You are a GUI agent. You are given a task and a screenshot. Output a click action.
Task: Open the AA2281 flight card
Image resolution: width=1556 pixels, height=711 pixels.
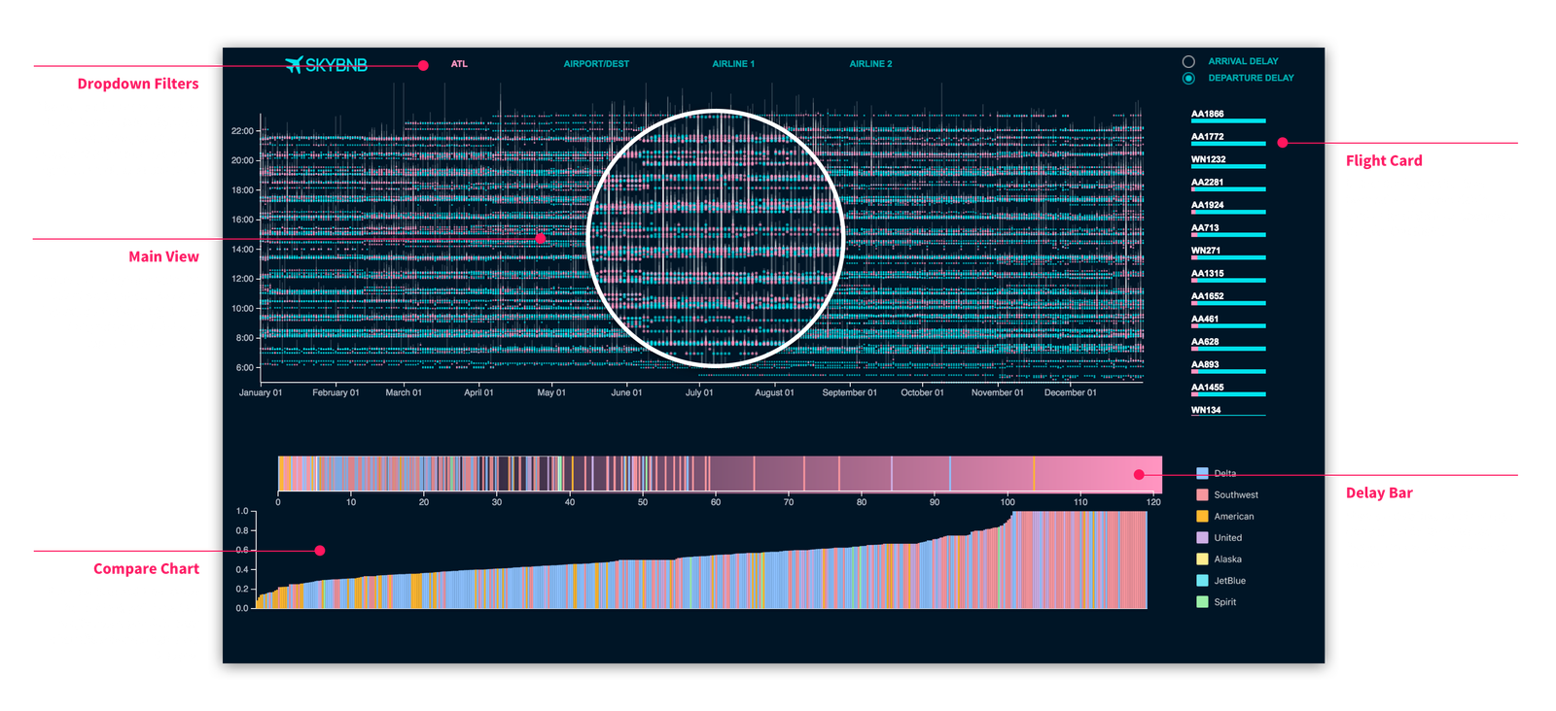[1208, 183]
